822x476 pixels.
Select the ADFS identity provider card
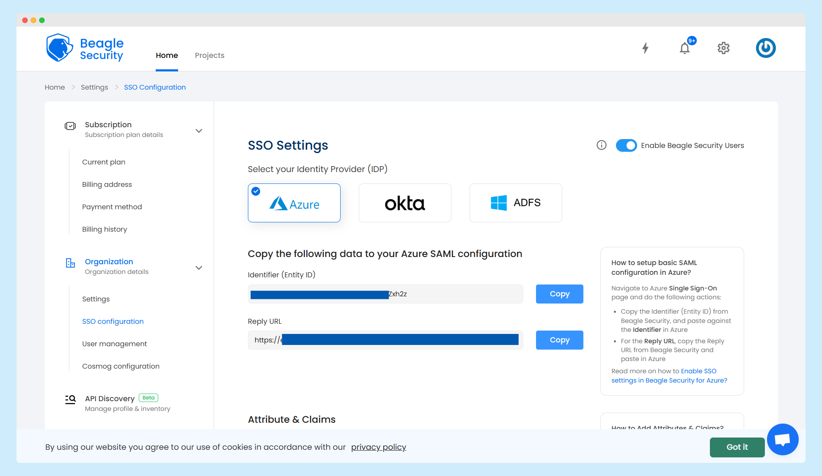tap(516, 203)
